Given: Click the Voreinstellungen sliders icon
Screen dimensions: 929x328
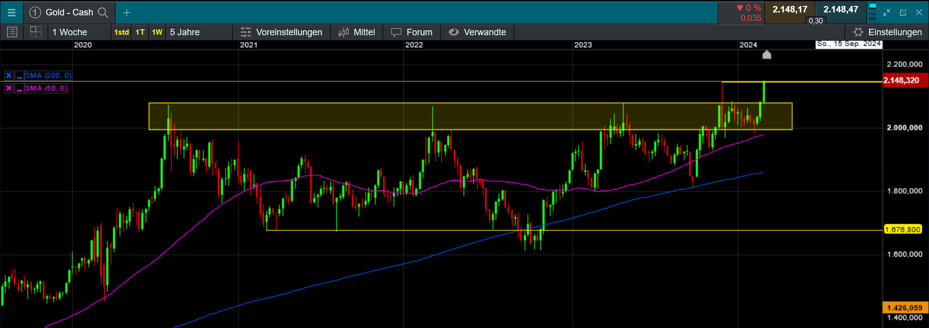Looking at the screenshot, I should 246,32.
